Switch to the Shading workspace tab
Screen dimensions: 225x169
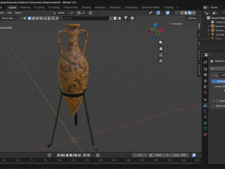[86, 8]
